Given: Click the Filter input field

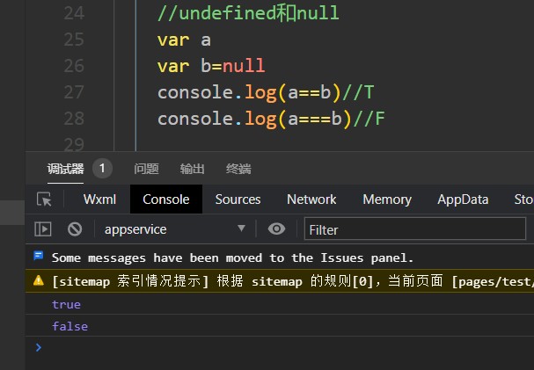Looking at the screenshot, I should pos(415,229).
